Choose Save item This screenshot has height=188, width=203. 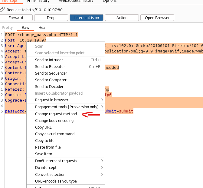66,154
